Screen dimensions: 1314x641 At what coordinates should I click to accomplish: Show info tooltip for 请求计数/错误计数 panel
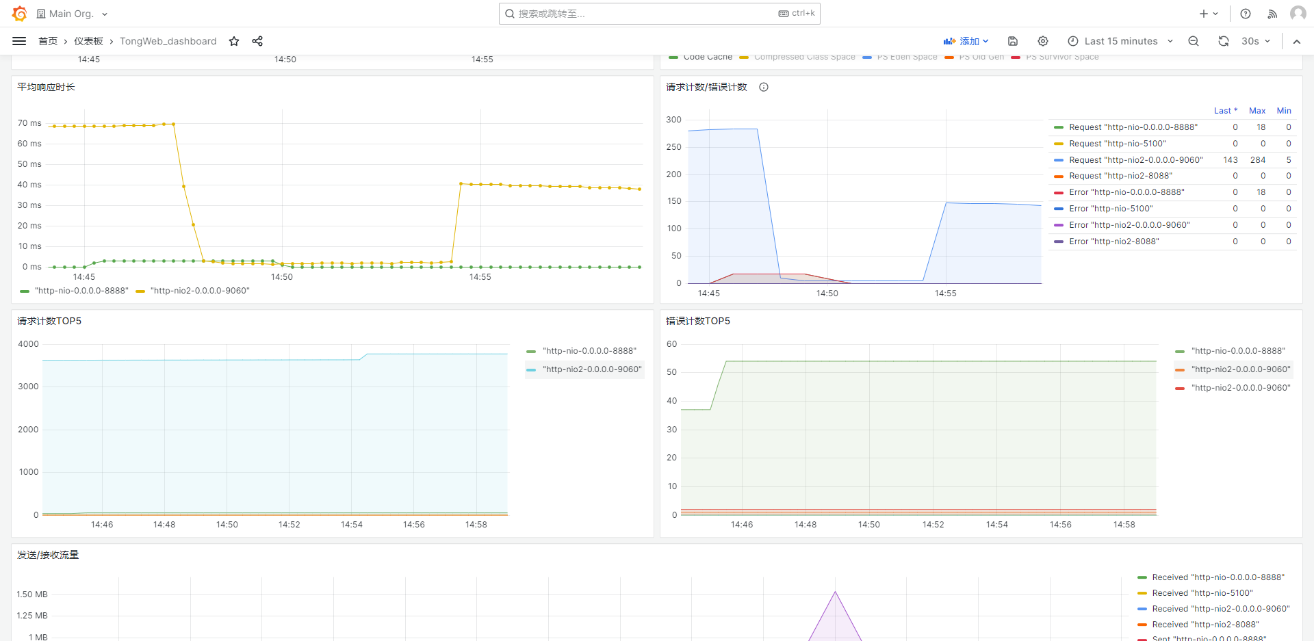tap(764, 87)
